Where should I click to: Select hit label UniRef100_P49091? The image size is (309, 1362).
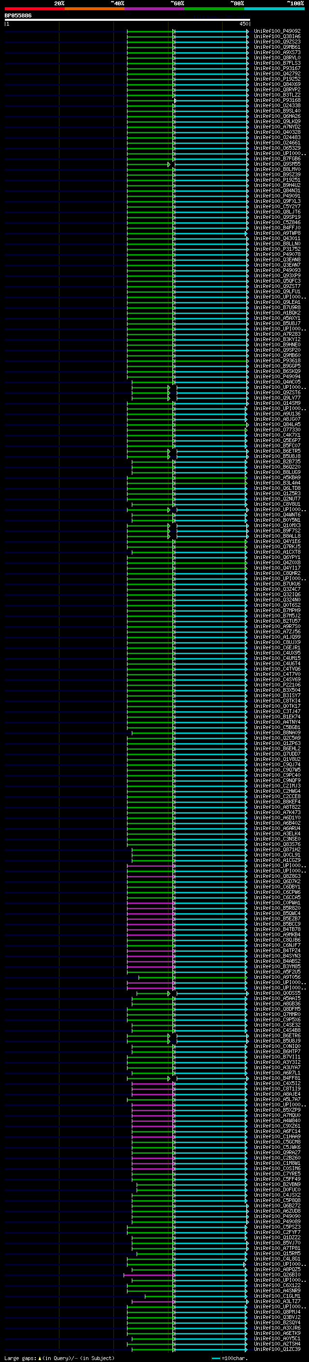click(x=277, y=196)
